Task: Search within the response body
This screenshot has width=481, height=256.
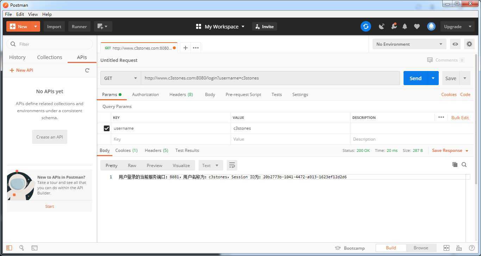Action: pyautogui.click(x=464, y=165)
